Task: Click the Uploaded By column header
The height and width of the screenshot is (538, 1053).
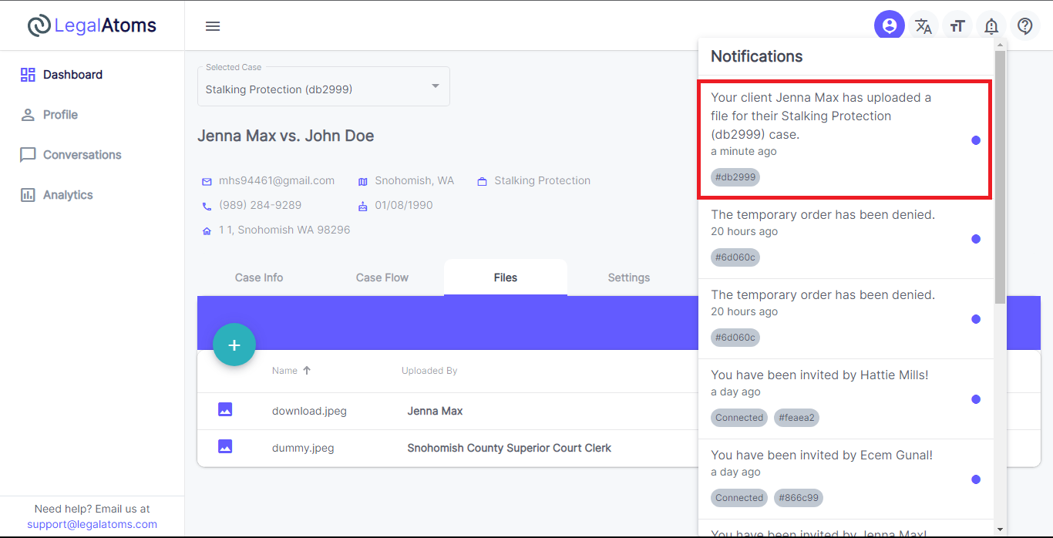Action: [429, 371]
